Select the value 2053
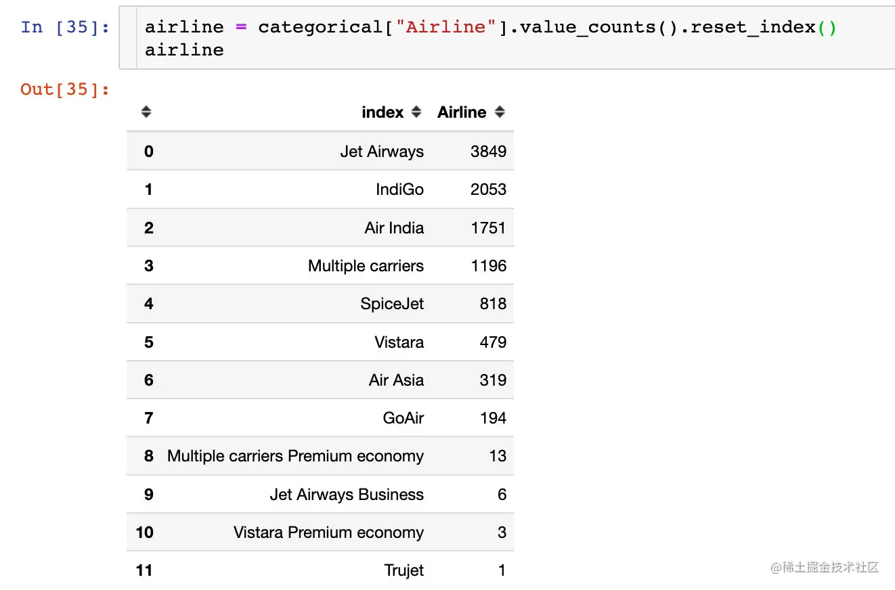895x590 pixels. pyautogui.click(x=488, y=189)
